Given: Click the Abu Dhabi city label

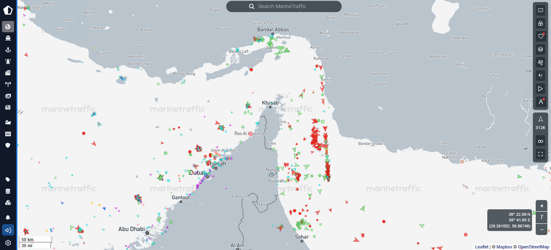Looking at the screenshot, I should [131, 229].
